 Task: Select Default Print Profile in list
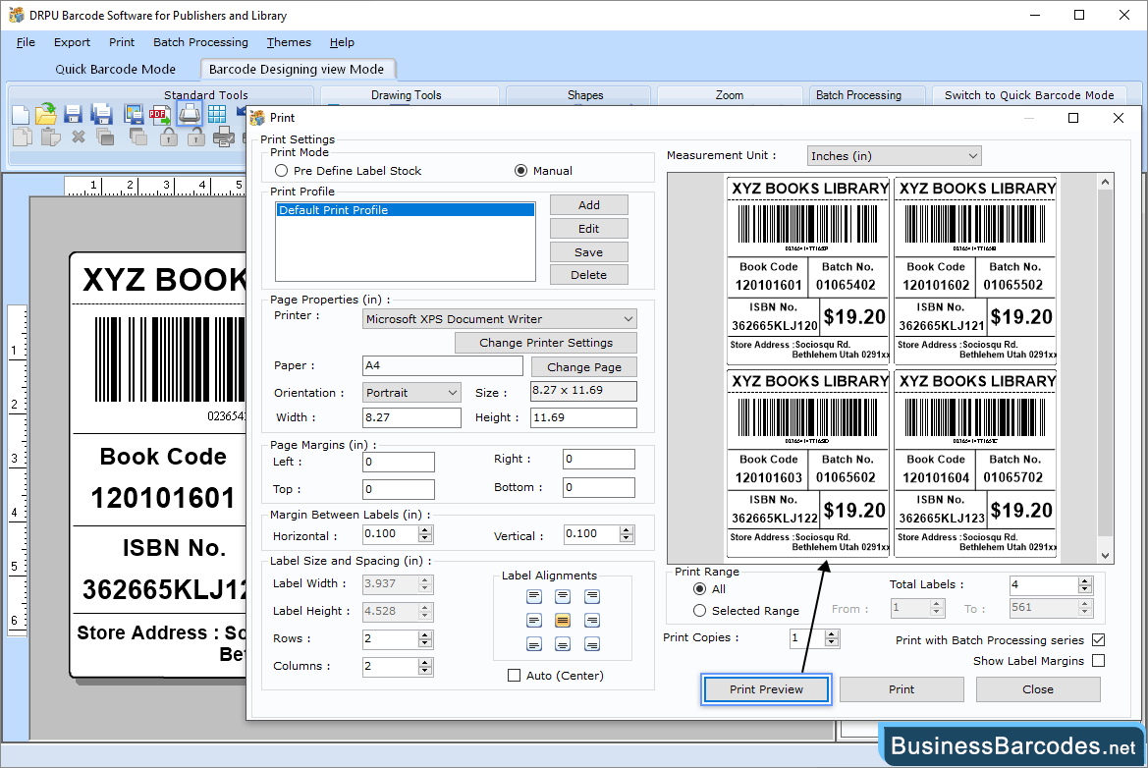pyautogui.click(x=405, y=210)
